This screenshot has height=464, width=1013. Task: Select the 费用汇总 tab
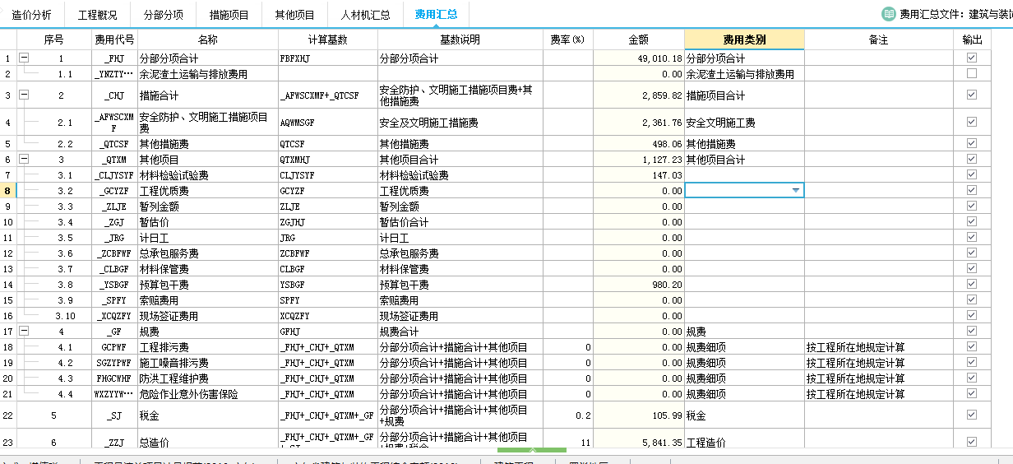[436, 15]
